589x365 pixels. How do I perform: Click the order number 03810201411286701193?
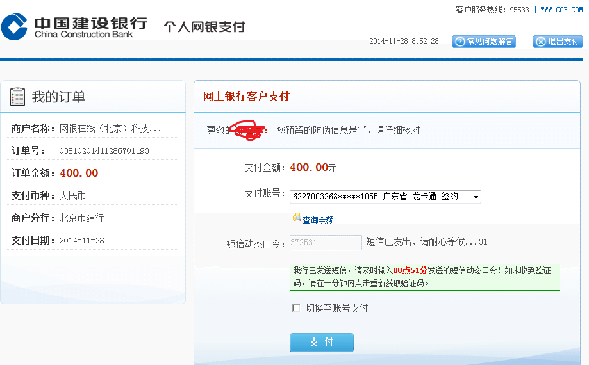coord(104,151)
